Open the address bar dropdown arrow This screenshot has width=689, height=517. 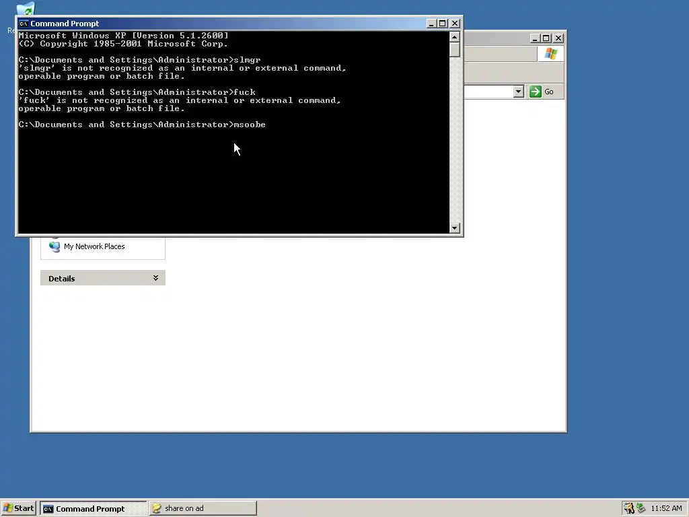(x=519, y=92)
